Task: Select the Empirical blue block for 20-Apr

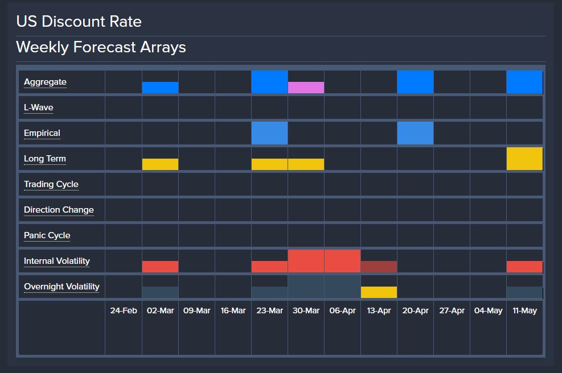Action: pyautogui.click(x=416, y=133)
